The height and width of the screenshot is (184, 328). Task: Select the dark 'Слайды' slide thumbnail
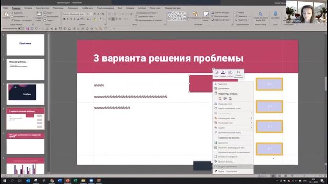pyautogui.click(x=25, y=94)
